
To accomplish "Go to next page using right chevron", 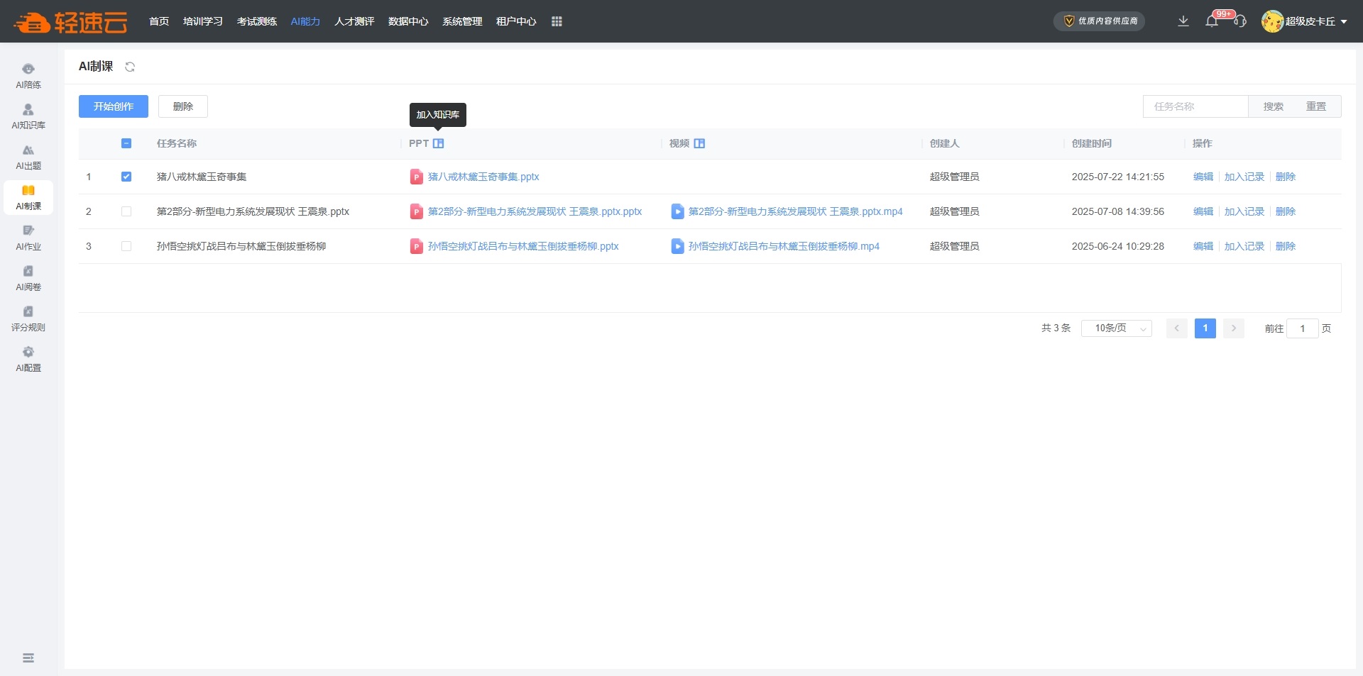I will point(1234,328).
